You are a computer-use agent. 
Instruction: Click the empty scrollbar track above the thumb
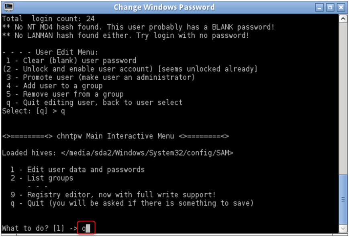tap(343, 96)
